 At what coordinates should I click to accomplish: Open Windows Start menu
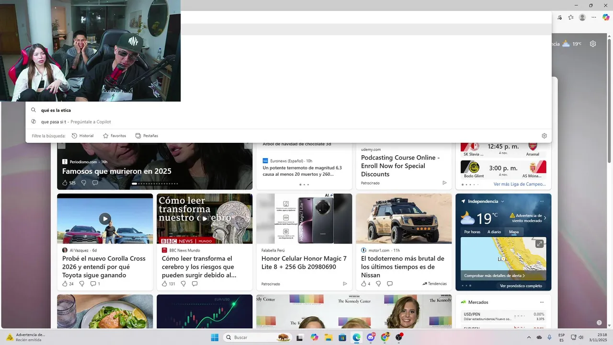[215, 337]
